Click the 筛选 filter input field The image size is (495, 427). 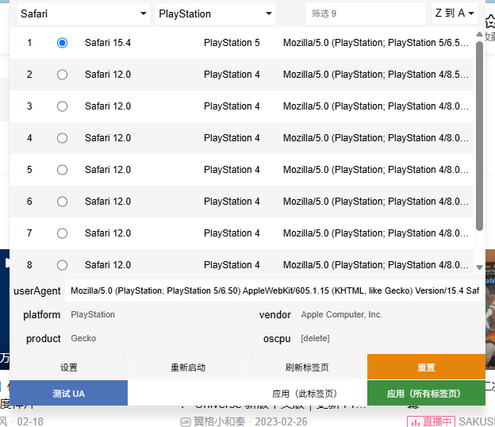[x=365, y=13]
